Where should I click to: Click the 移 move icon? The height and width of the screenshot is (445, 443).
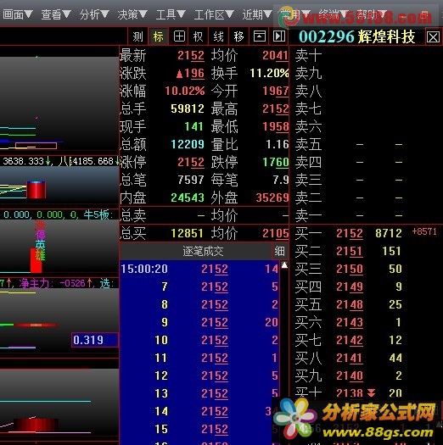238,36
